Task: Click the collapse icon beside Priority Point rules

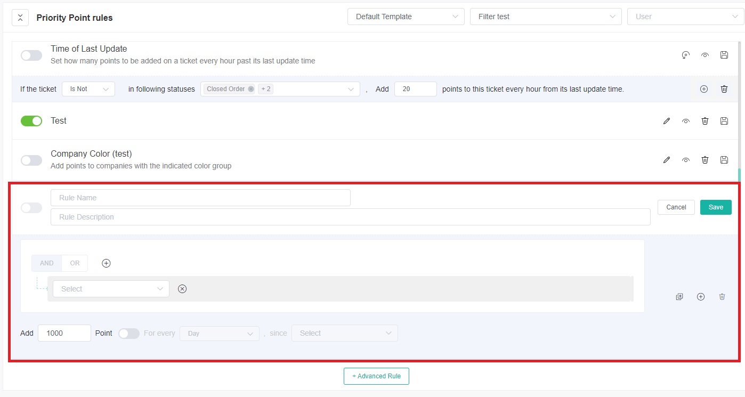Action: [20, 18]
